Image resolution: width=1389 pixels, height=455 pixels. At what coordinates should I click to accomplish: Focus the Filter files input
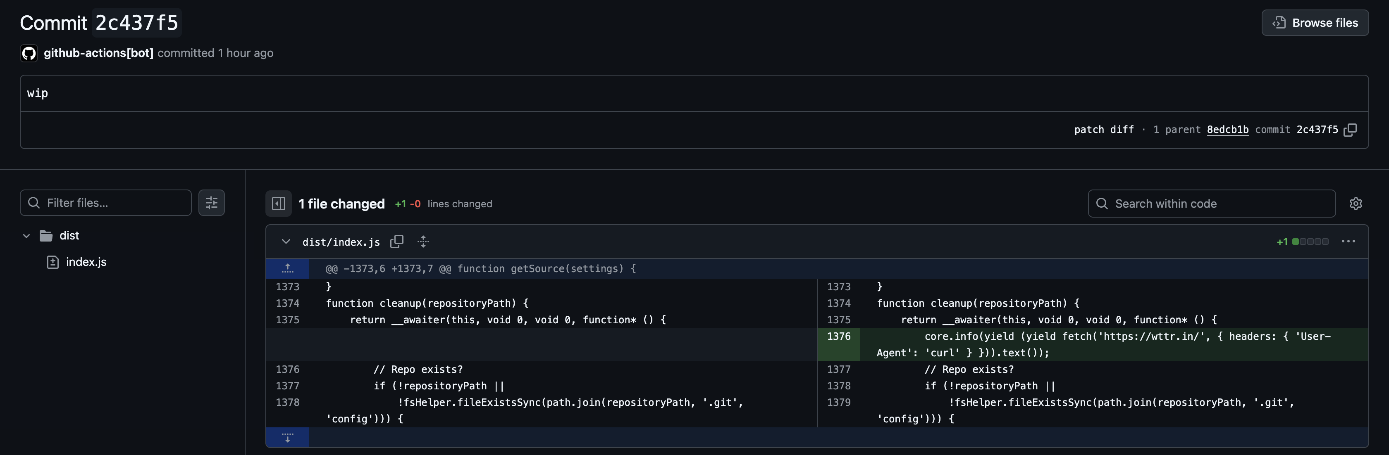tap(106, 202)
